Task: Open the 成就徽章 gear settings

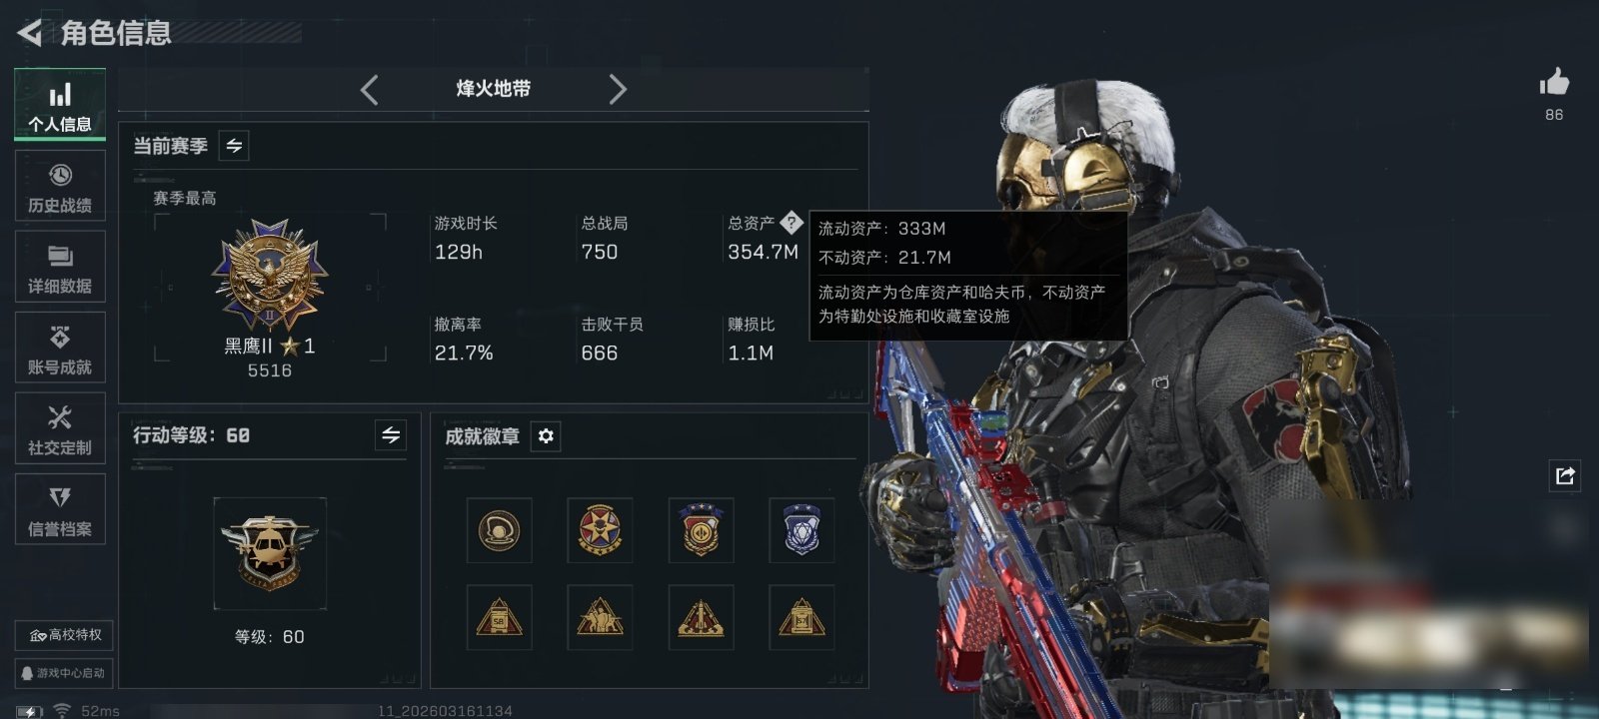Action: click(546, 436)
